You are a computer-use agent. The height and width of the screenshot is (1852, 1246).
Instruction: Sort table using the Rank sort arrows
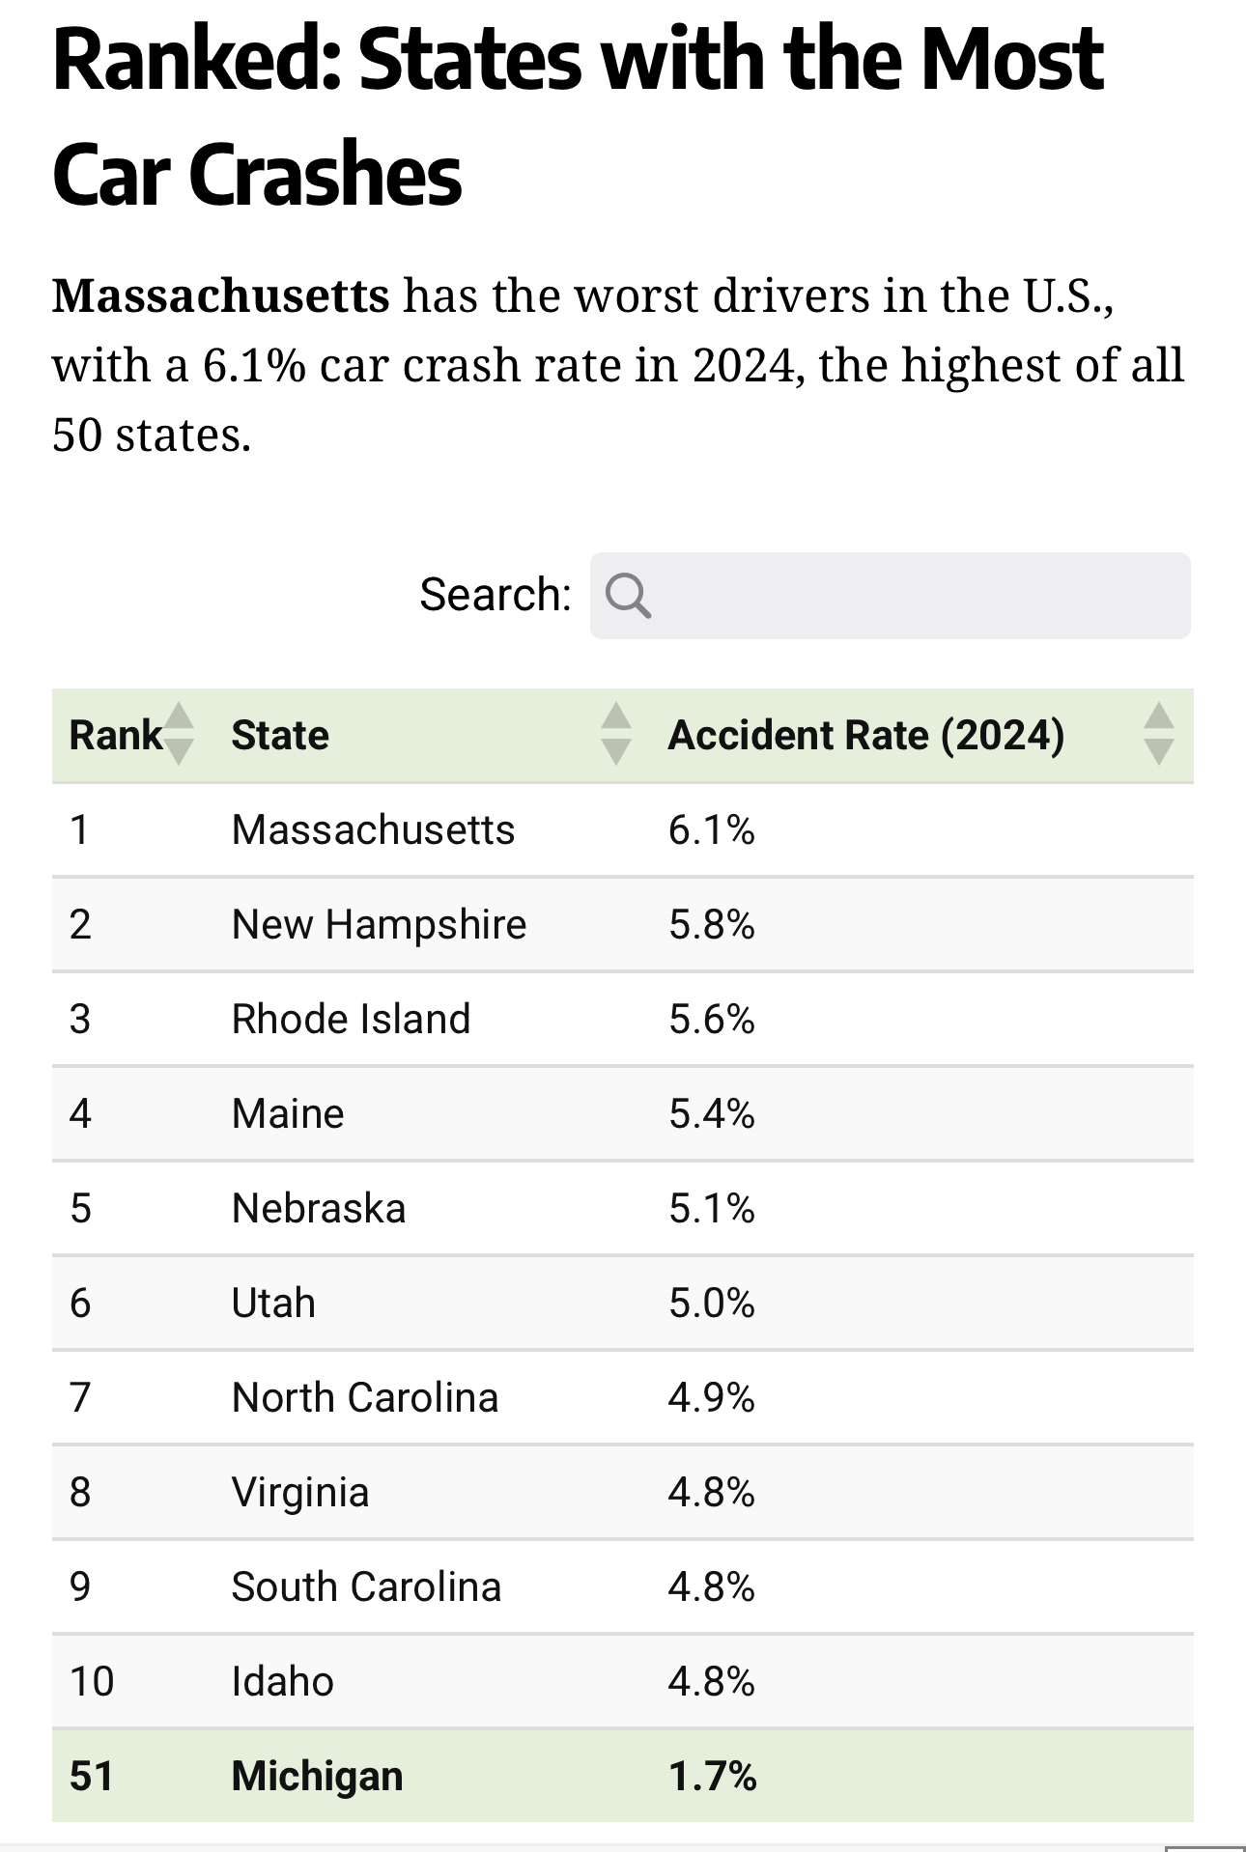pos(179,735)
